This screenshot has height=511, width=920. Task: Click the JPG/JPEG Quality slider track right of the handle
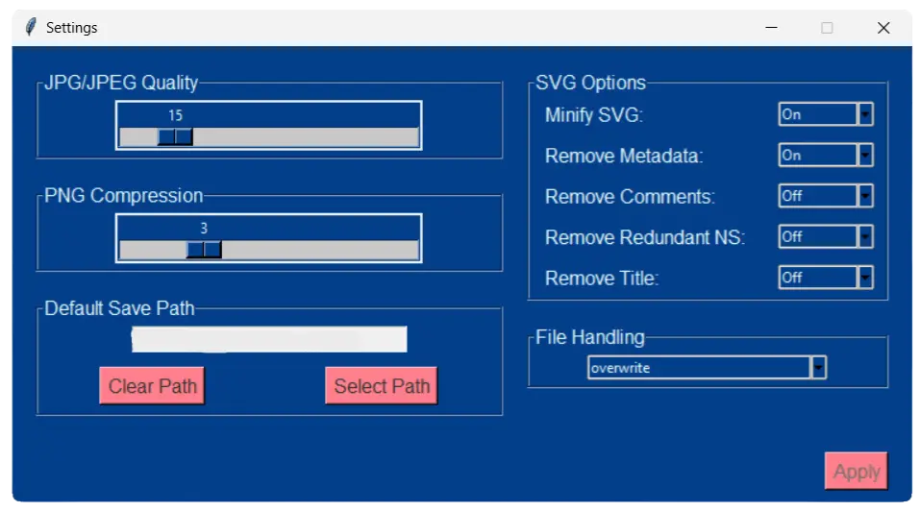[305, 136]
